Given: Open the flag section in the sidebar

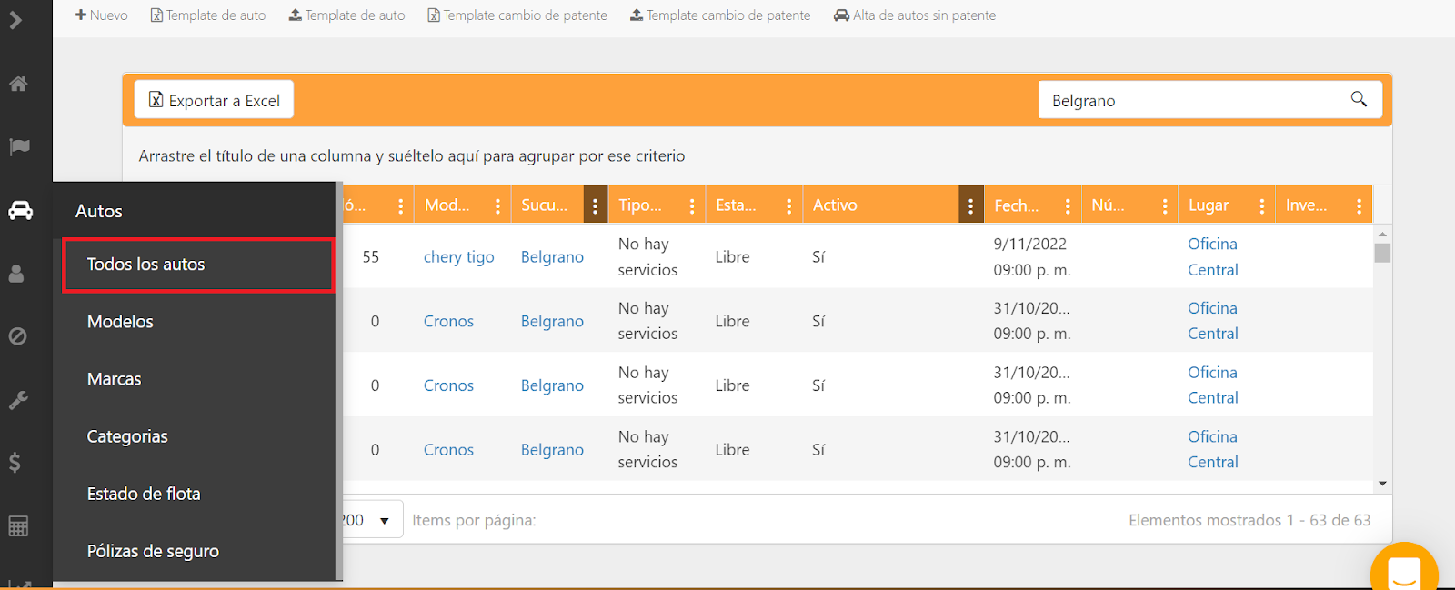Looking at the screenshot, I should tap(19, 147).
